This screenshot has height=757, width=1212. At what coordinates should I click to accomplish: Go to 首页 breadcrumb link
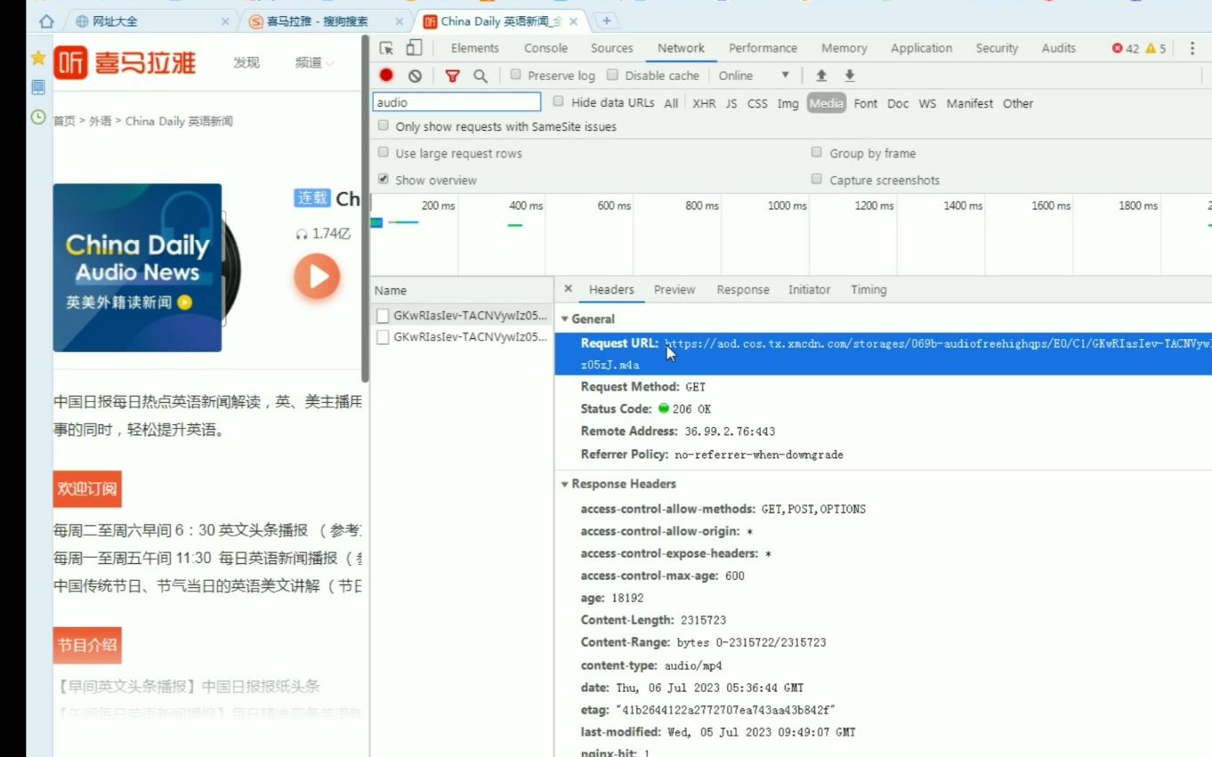coord(64,121)
